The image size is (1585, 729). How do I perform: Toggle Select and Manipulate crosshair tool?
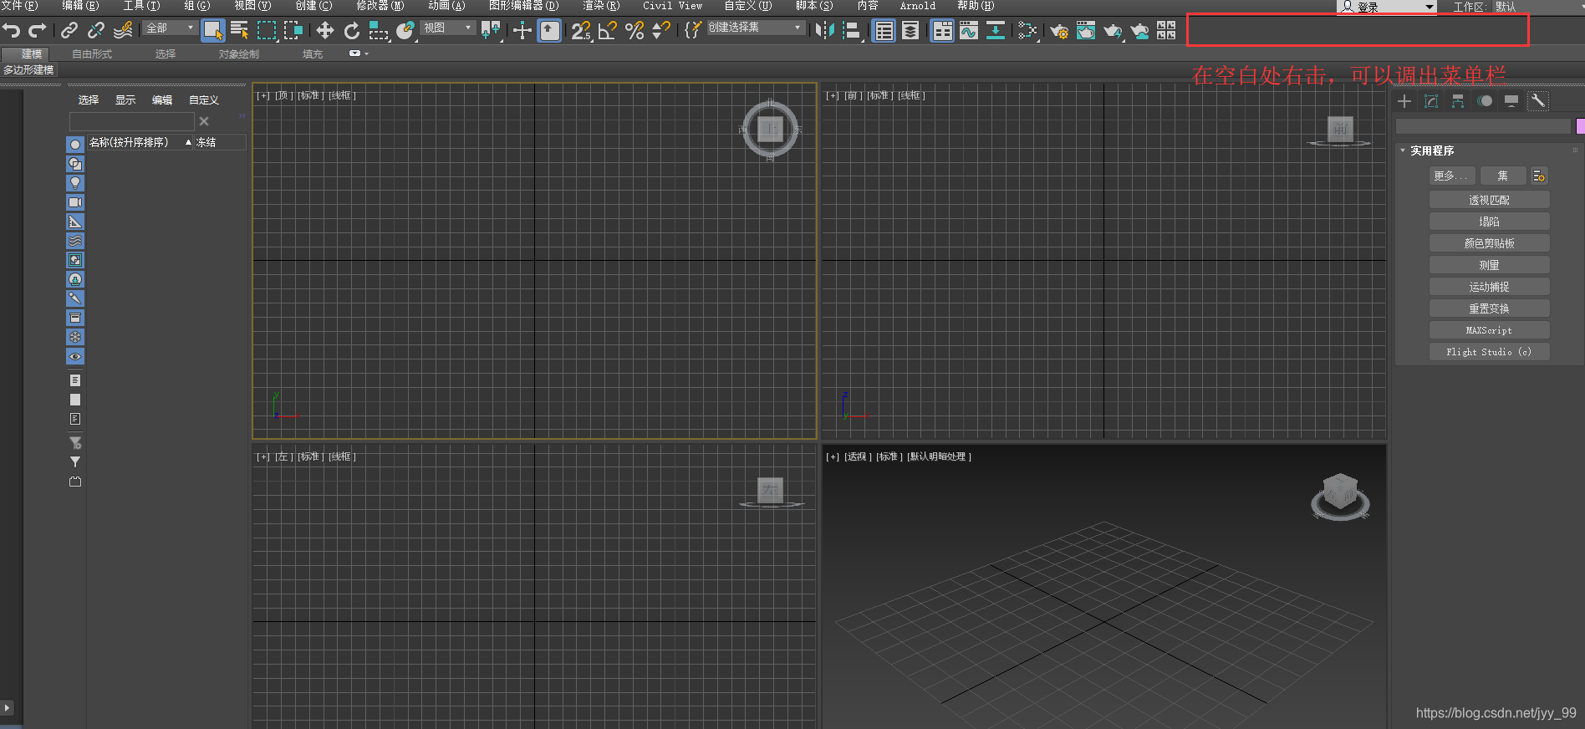(x=522, y=31)
